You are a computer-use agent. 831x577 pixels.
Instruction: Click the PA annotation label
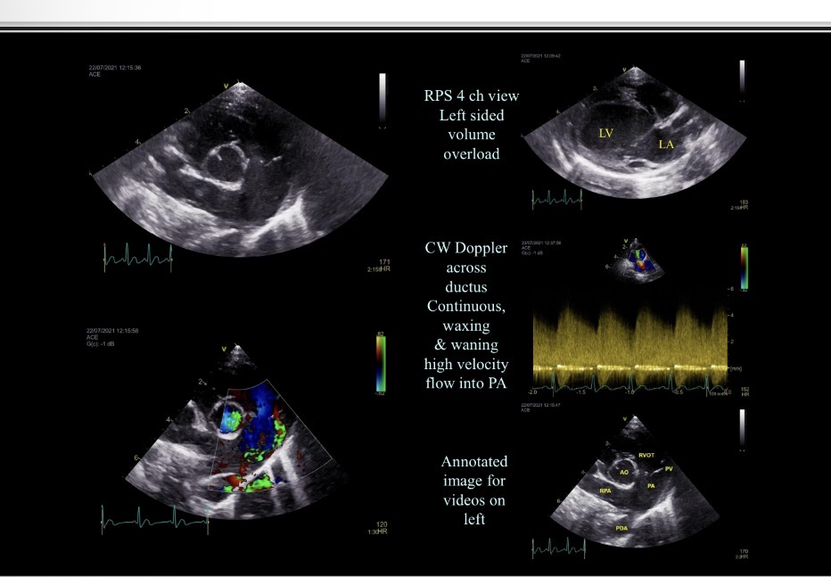[651, 485]
